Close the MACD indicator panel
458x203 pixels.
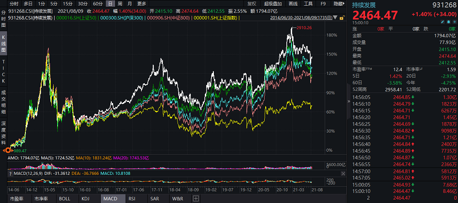[x=343, y=173]
